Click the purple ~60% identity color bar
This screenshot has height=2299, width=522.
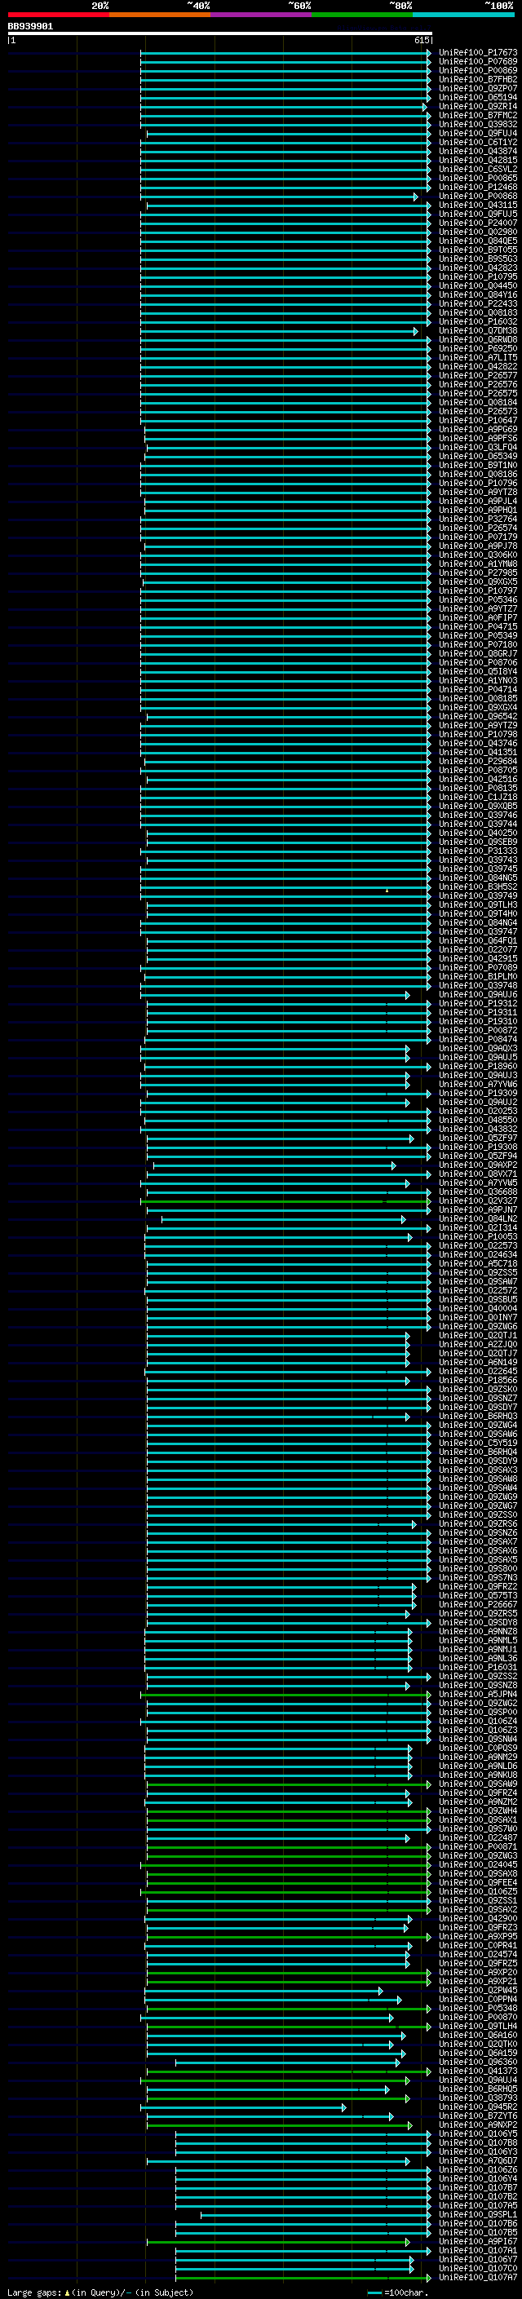262,15
